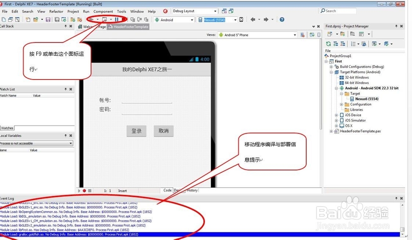The image size is (412, 240).
Task: Click the 帐号 input field
Action: [x=147, y=100]
